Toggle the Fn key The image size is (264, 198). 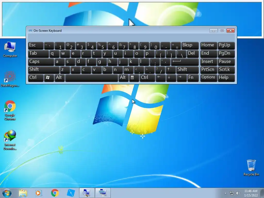pyautogui.click(x=193, y=78)
